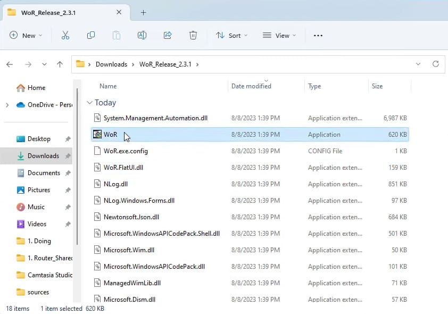This screenshot has width=448, height=314.
Task: Open the See more ellipsis menu
Action: [x=318, y=36]
